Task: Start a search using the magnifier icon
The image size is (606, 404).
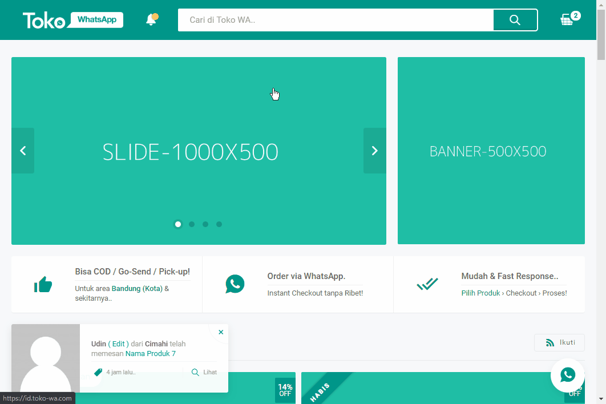Action: [515, 19]
